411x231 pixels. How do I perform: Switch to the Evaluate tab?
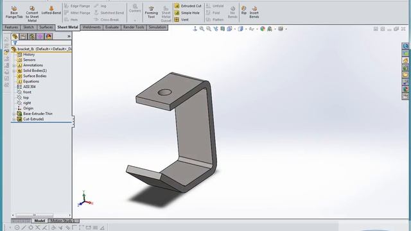pos(112,27)
